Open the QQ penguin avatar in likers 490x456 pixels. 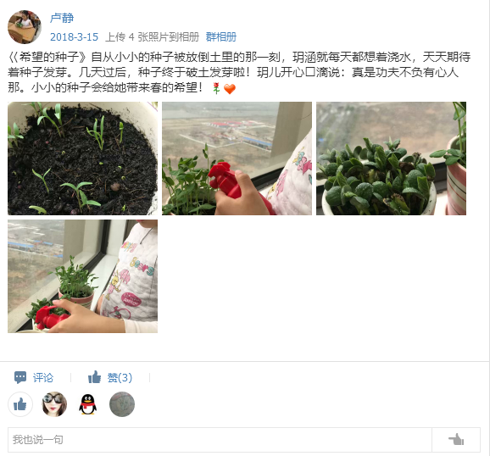[88, 404]
